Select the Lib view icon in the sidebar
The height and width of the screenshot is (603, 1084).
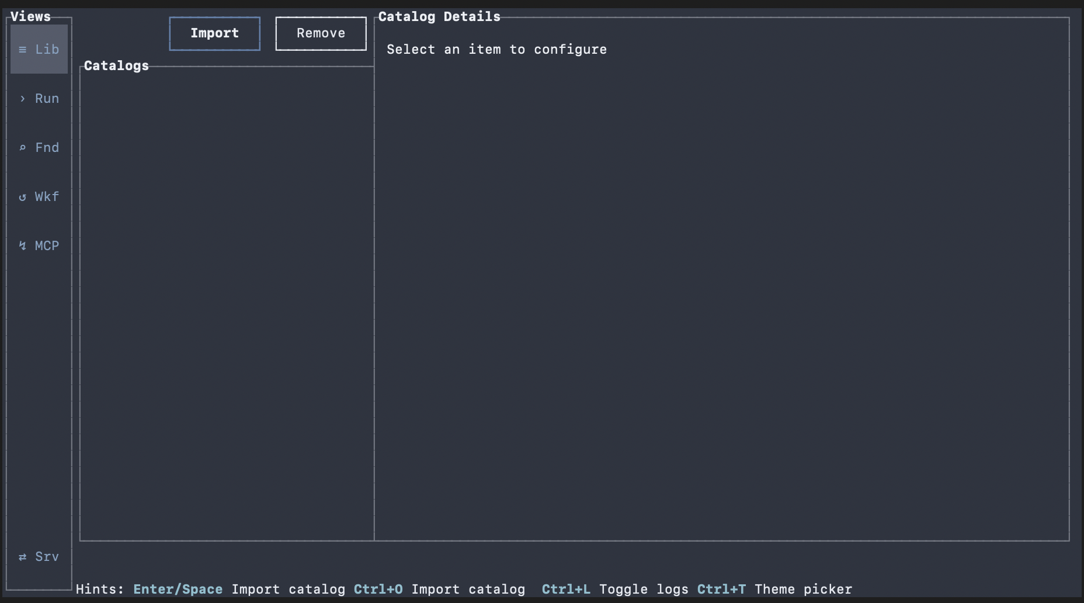point(39,49)
